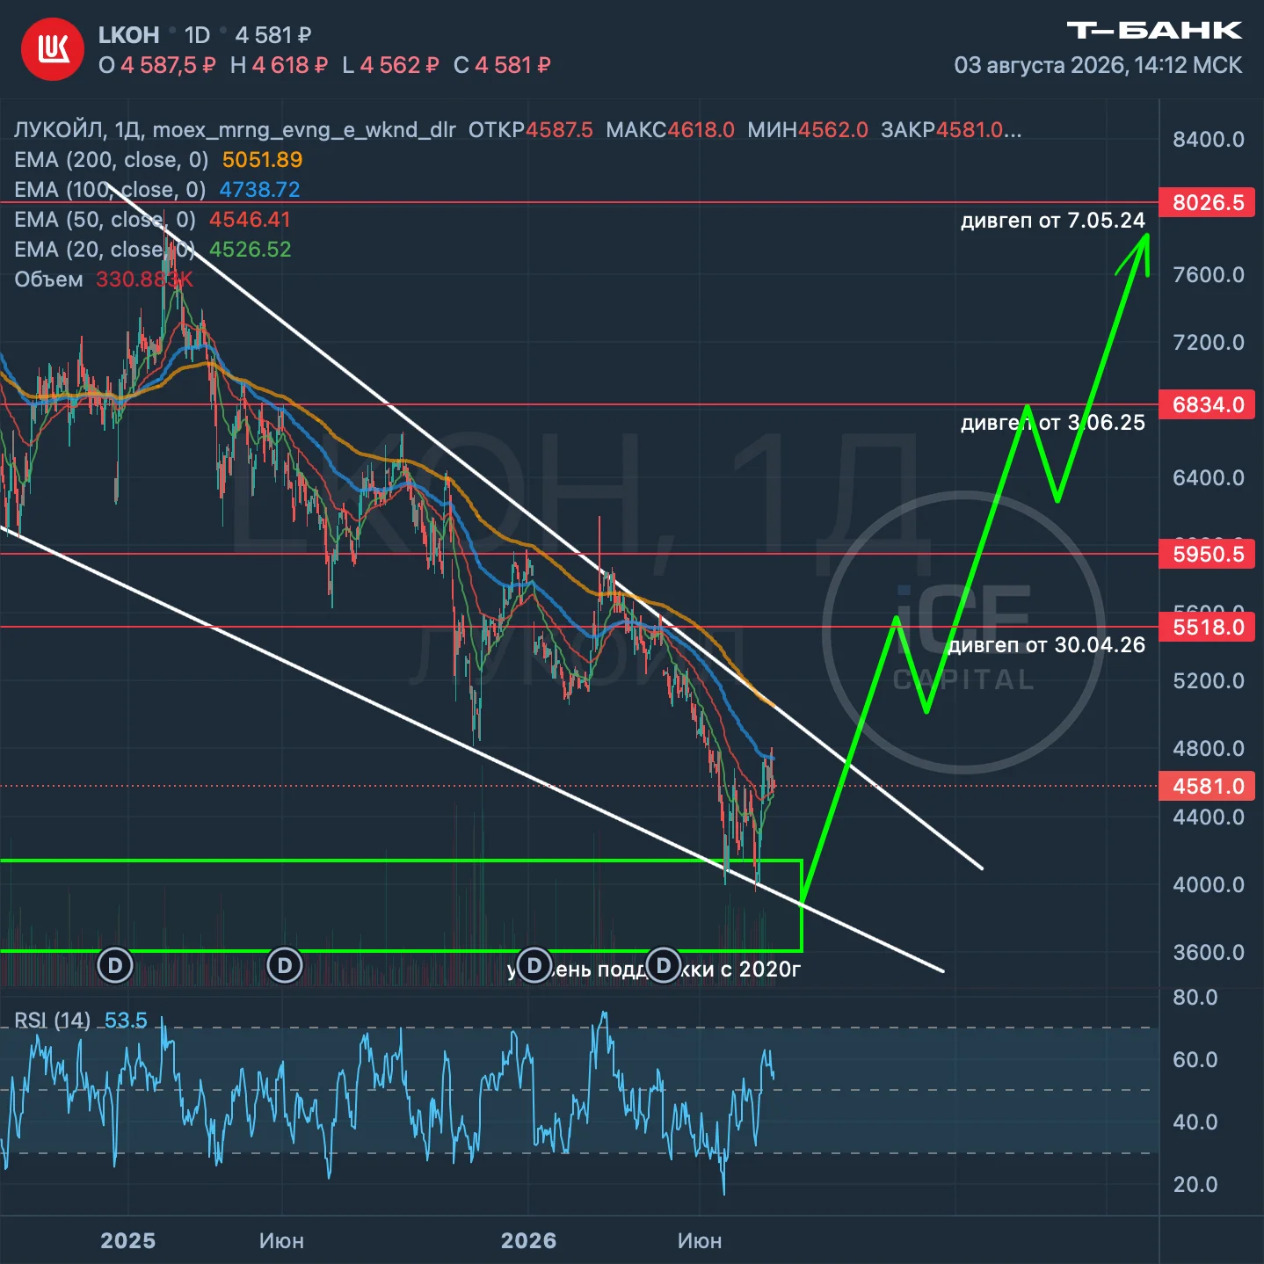This screenshot has height=1264, width=1264.
Task: Select the EMA 50 indicator legend
Action: tap(152, 219)
